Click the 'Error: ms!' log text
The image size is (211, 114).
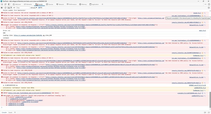(7, 31)
